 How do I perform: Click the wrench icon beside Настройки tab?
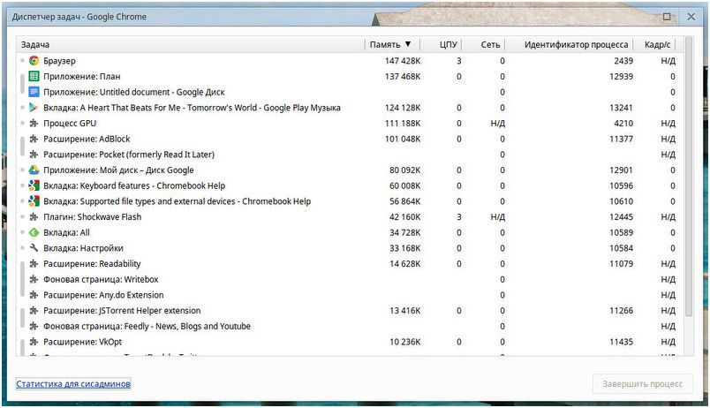click(x=34, y=248)
